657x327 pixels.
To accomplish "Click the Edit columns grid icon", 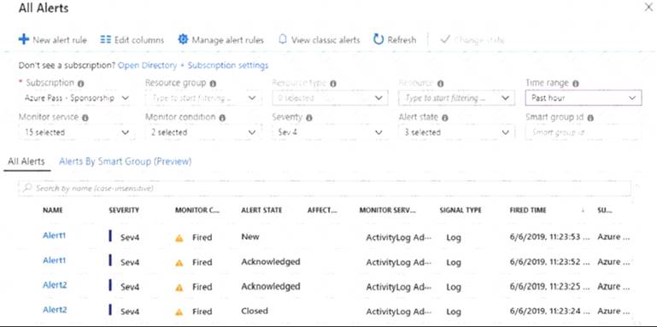I will 106,40.
